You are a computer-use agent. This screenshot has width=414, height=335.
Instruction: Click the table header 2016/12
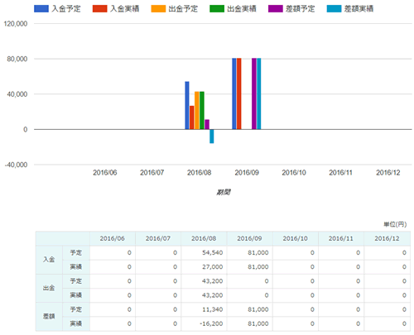[387, 238]
